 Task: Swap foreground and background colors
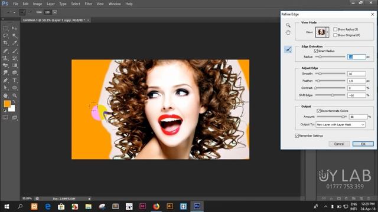pyautogui.click(x=14, y=102)
